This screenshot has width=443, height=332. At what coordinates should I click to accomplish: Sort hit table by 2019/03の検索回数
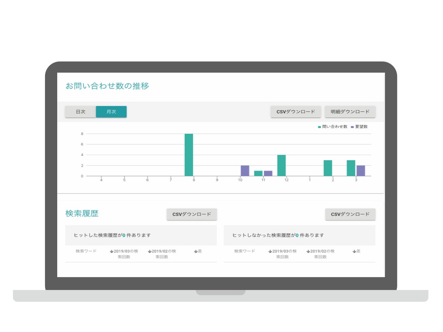(x=124, y=254)
